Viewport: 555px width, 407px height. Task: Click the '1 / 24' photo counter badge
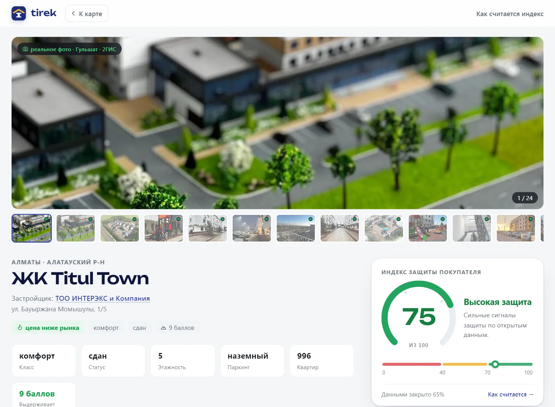pyautogui.click(x=525, y=198)
